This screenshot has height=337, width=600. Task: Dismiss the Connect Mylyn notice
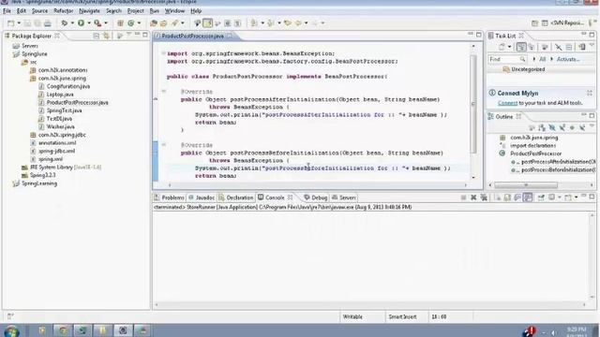(590, 93)
